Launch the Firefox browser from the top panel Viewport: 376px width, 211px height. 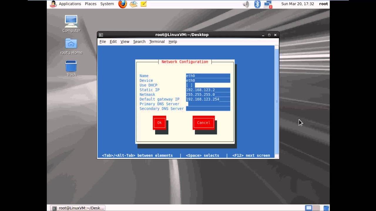[x=123, y=4]
